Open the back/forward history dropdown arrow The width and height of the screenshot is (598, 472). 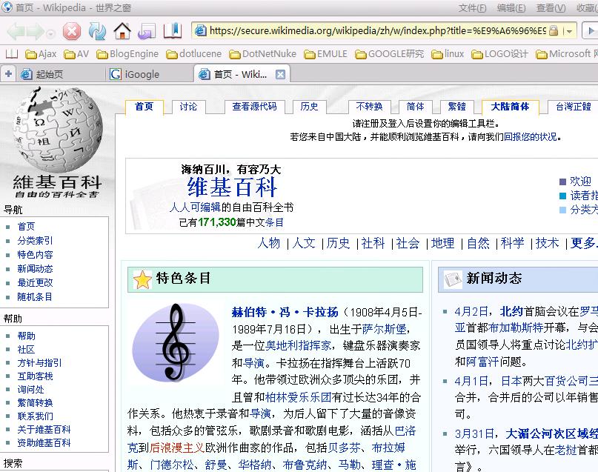50,33
